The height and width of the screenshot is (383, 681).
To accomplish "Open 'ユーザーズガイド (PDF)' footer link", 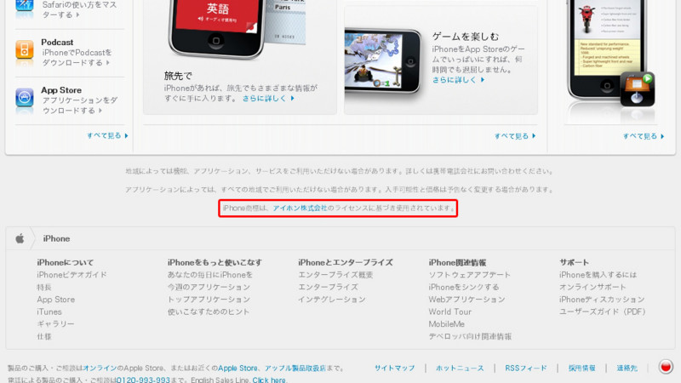I will (x=603, y=312).
